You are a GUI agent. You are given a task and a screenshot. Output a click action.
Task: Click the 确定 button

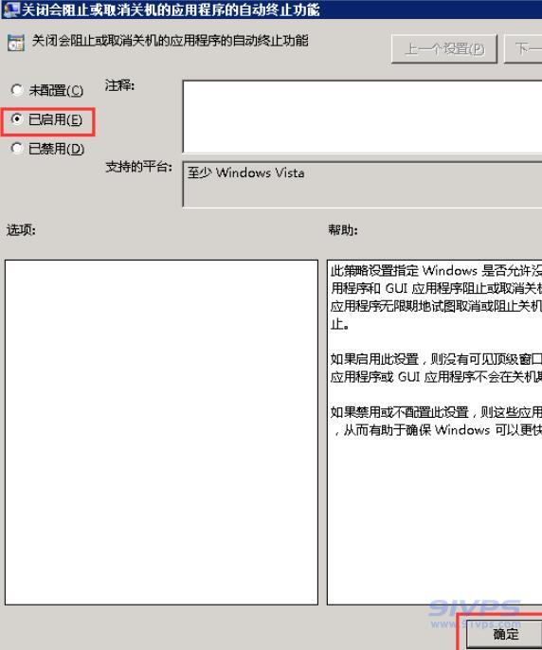click(505, 634)
